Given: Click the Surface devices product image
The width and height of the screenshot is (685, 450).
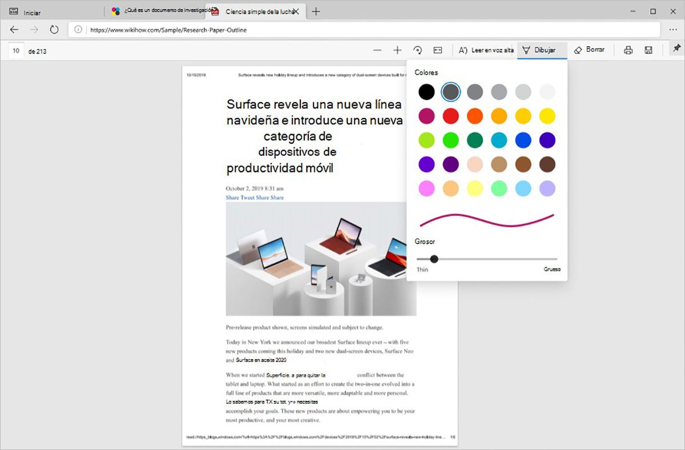Looking at the screenshot, I should pos(321,259).
